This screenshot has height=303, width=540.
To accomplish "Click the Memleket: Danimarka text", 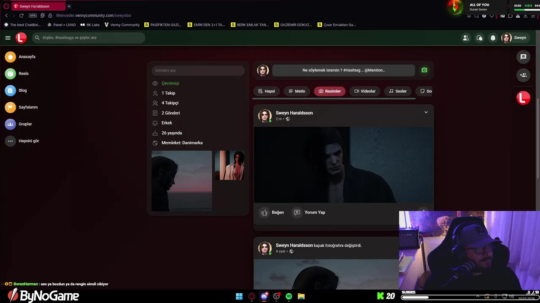I will [x=182, y=143].
